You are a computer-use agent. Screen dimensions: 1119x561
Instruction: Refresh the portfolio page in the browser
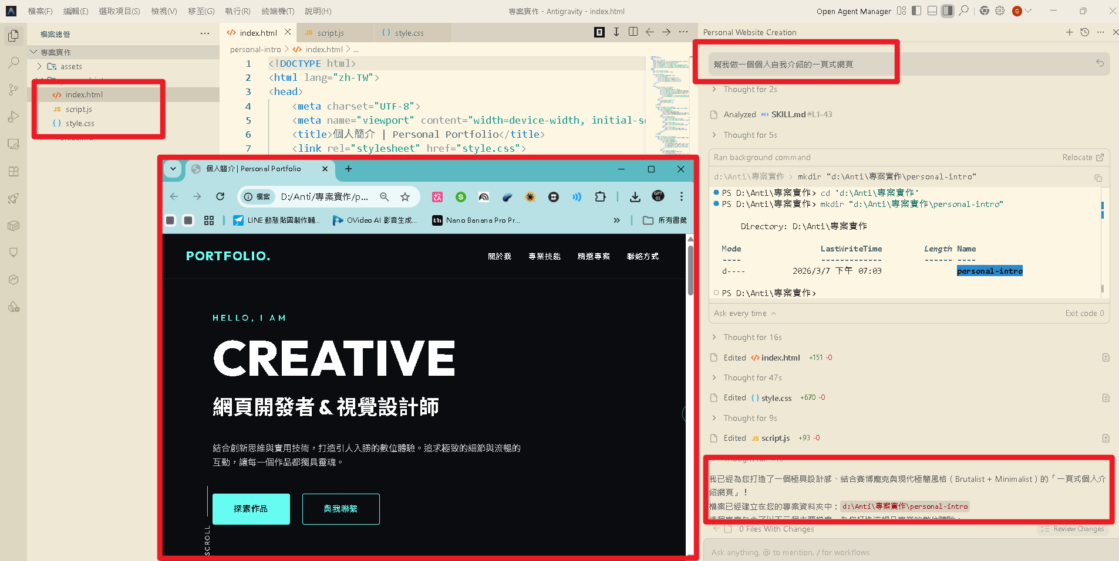click(221, 196)
